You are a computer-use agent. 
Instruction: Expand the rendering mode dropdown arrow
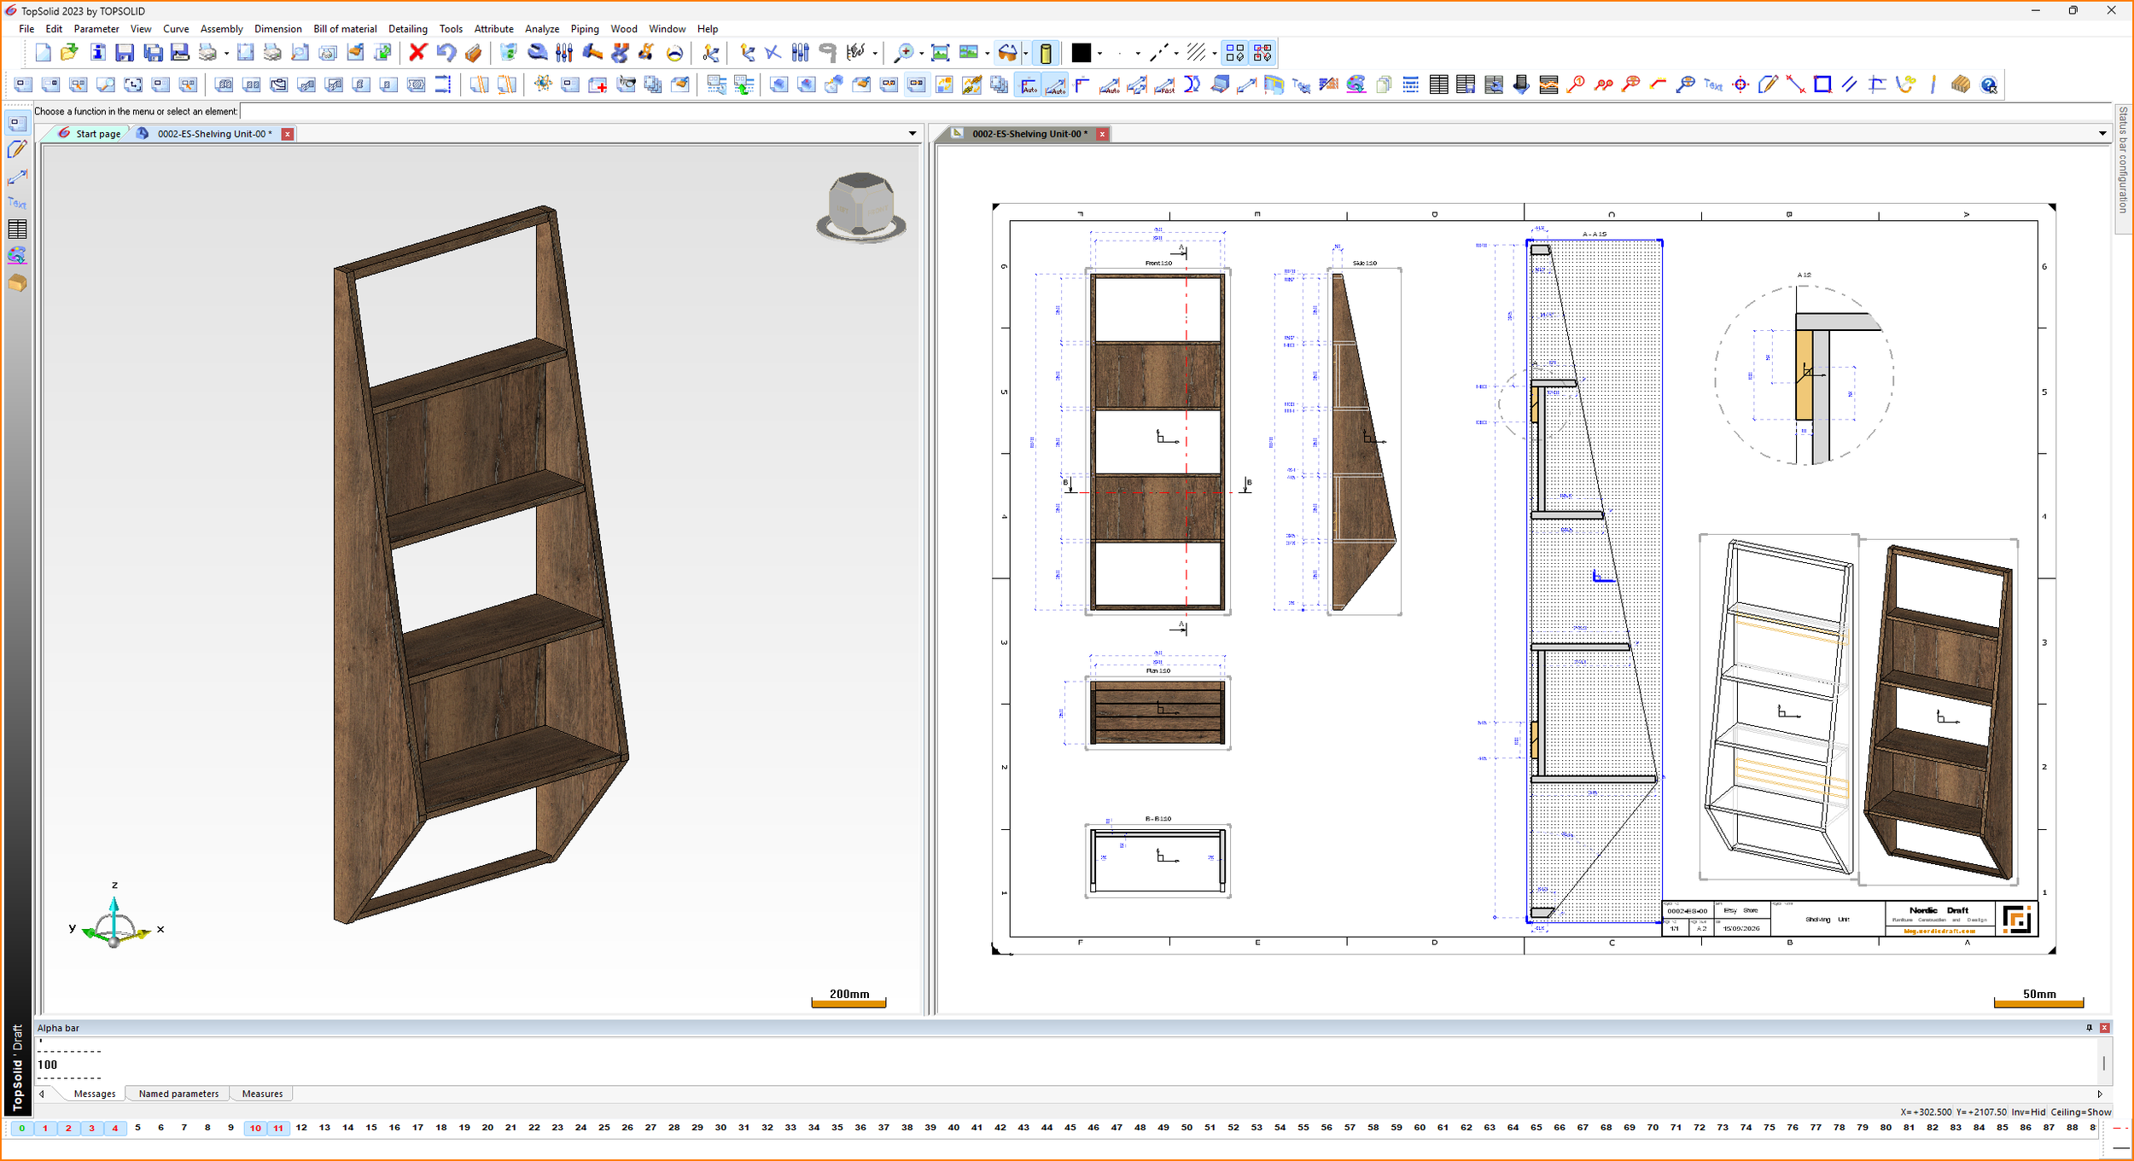pyautogui.click(x=1025, y=54)
